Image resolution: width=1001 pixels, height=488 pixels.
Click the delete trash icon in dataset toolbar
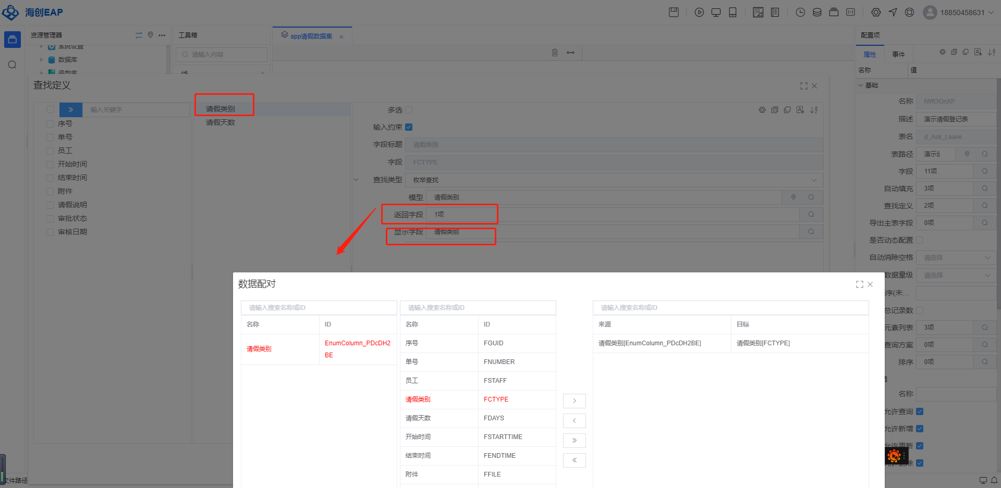(555, 53)
